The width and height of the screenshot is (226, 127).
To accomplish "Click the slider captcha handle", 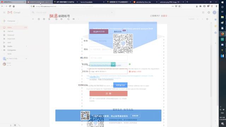I will point(113,64).
